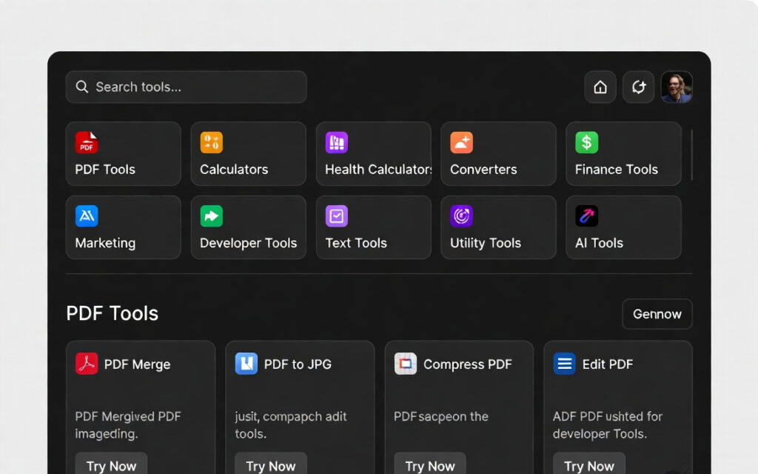Image resolution: width=758 pixels, height=474 pixels.
Task: Click the Gennow button
Action: pyautogui.click(x=657, y=314)
